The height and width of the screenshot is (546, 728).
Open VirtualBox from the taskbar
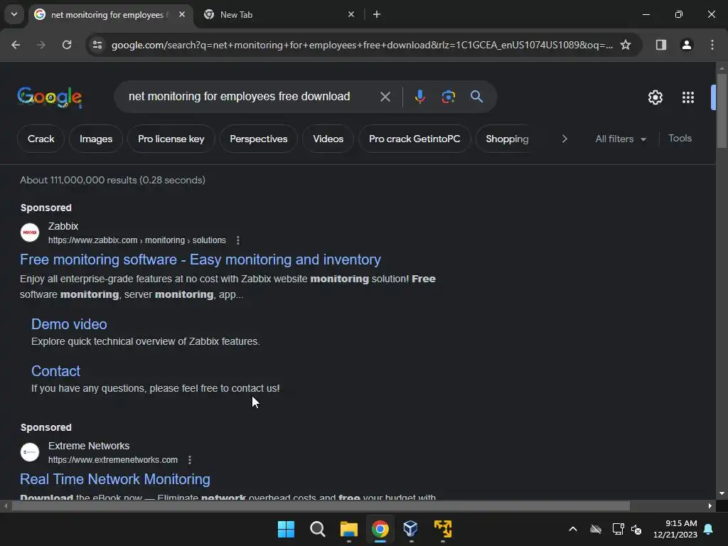pyautogui.click(x=411, y=529)
